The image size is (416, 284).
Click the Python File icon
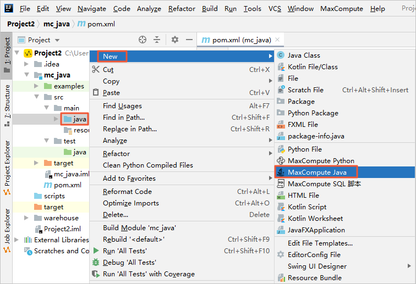281,149
